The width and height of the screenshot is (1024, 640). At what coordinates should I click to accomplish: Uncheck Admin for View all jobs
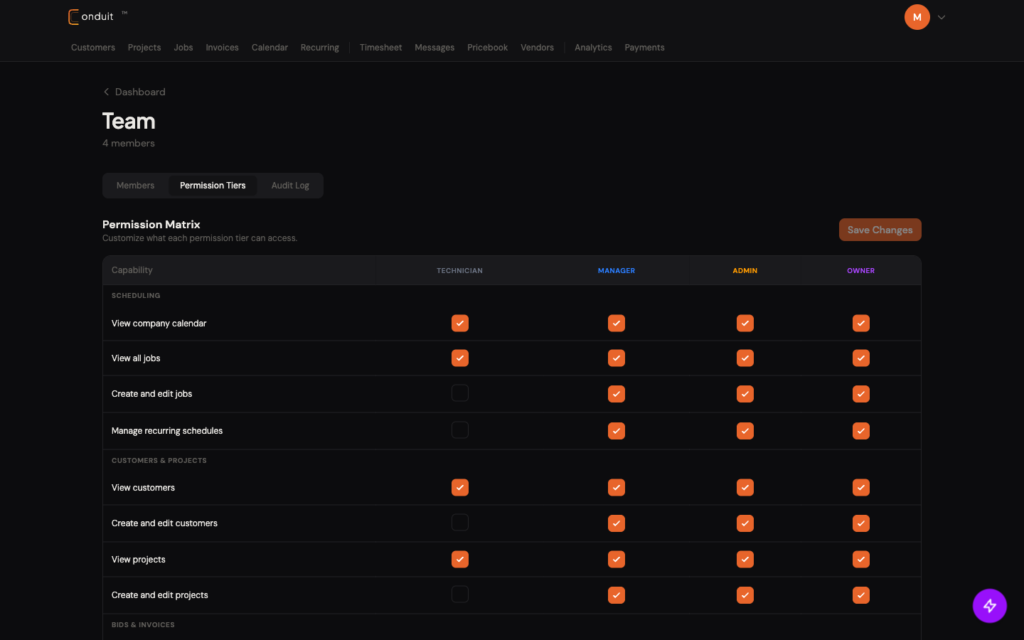[x=745, y=358]
